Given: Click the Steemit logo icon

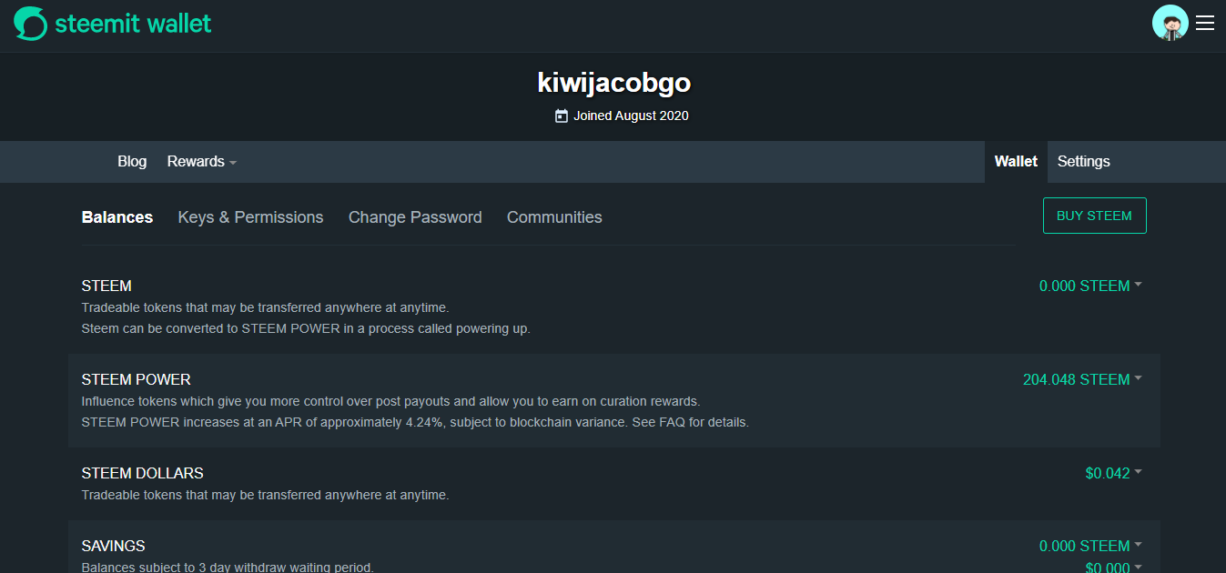Looking at the screenshot, I should click(31, 24).
